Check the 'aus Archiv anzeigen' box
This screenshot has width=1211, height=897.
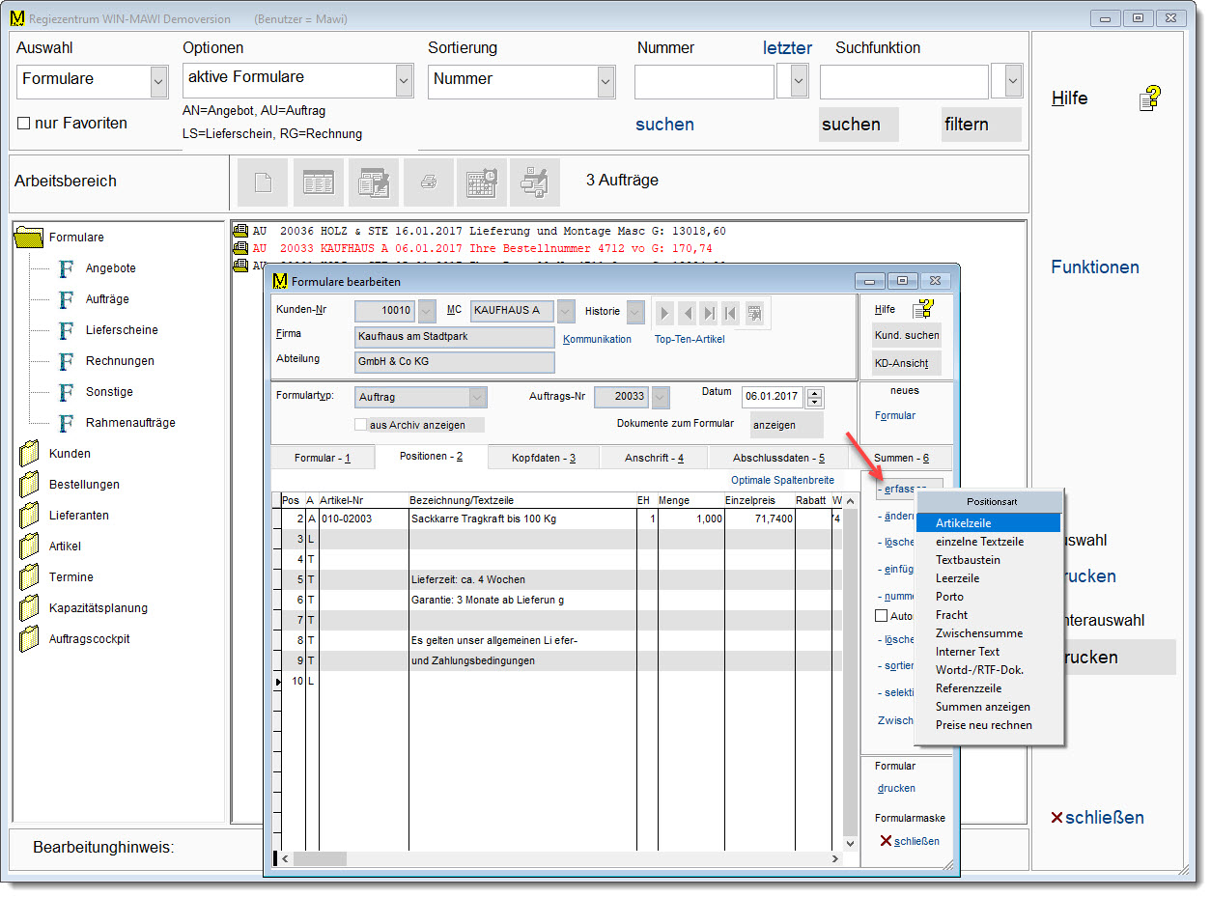tap(361, 425)
